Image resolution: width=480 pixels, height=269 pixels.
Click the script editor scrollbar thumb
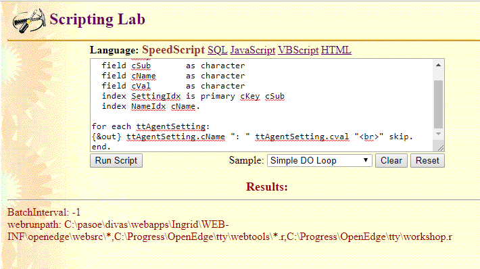click(438, 104)
